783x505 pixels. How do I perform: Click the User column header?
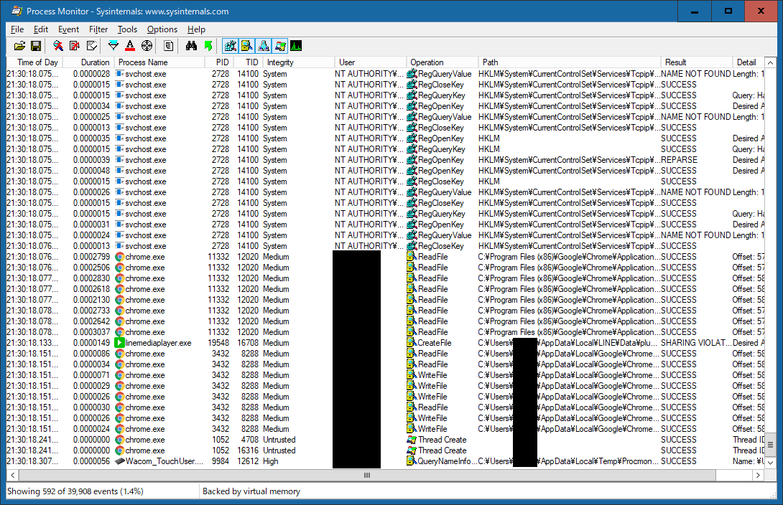(x=371, y=62)
